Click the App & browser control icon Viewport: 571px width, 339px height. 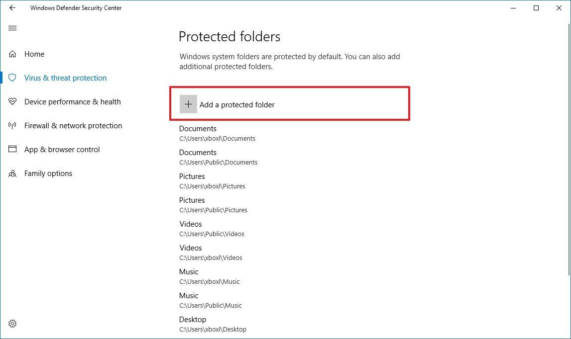click(x=12, y=149)
